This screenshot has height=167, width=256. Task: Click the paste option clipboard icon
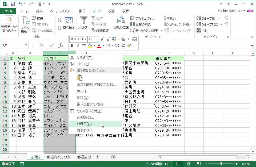[x=79, y=77]
